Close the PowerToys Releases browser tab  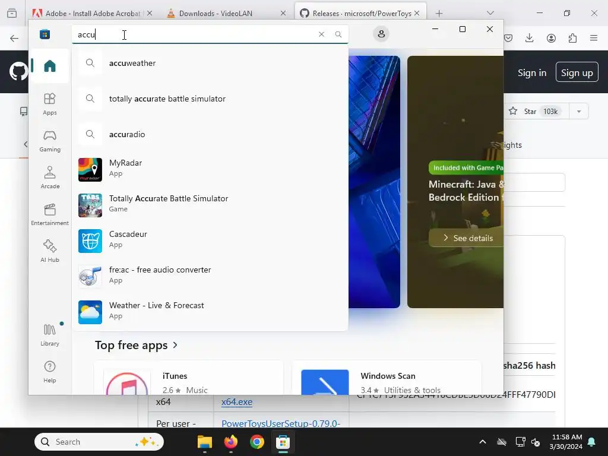(x=417, y=13)
